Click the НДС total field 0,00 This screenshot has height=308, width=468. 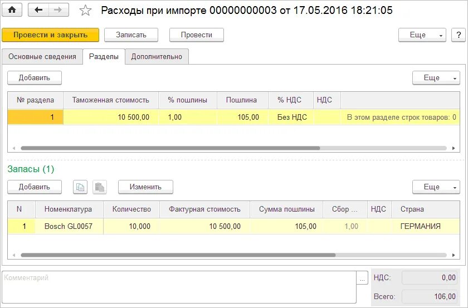[x=430, y=278]
